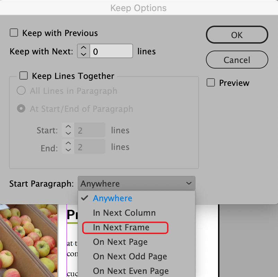The image size is (278, 277).
Task: Choose On Next Even Page option
Action: tap(131, 271)
